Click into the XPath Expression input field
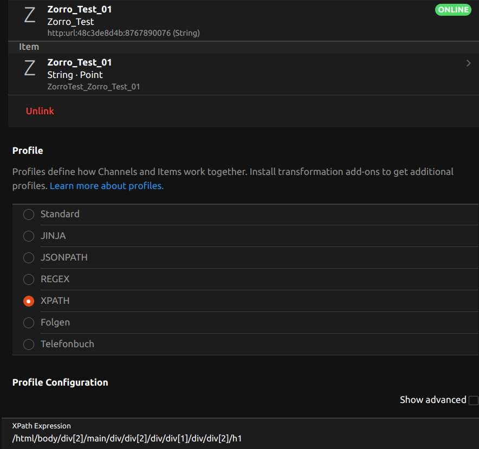The height and width of the screenshot is (449, 479). coord(240,439)
